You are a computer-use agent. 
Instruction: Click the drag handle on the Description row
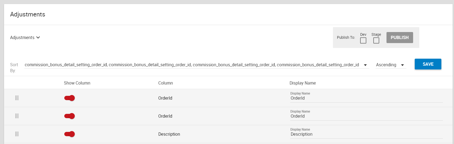point(17,134)
